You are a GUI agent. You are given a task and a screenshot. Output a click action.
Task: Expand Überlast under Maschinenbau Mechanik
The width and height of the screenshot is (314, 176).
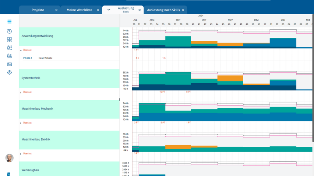[21, 123]
